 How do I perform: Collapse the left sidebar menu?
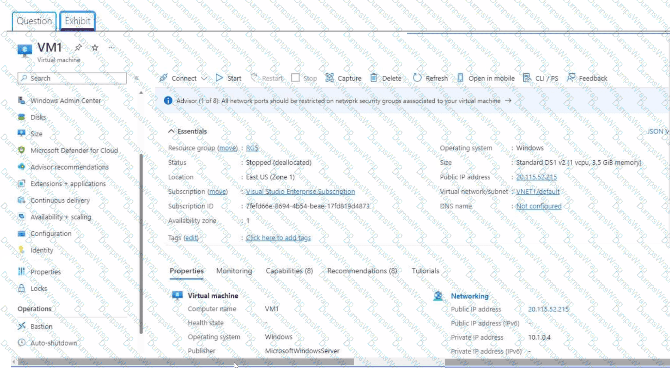pos(136,78)
